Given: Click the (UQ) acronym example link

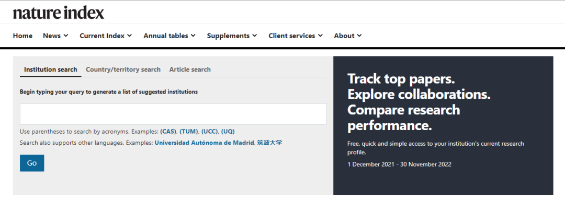Looking at the screenshot, I should tap(228, 131).
